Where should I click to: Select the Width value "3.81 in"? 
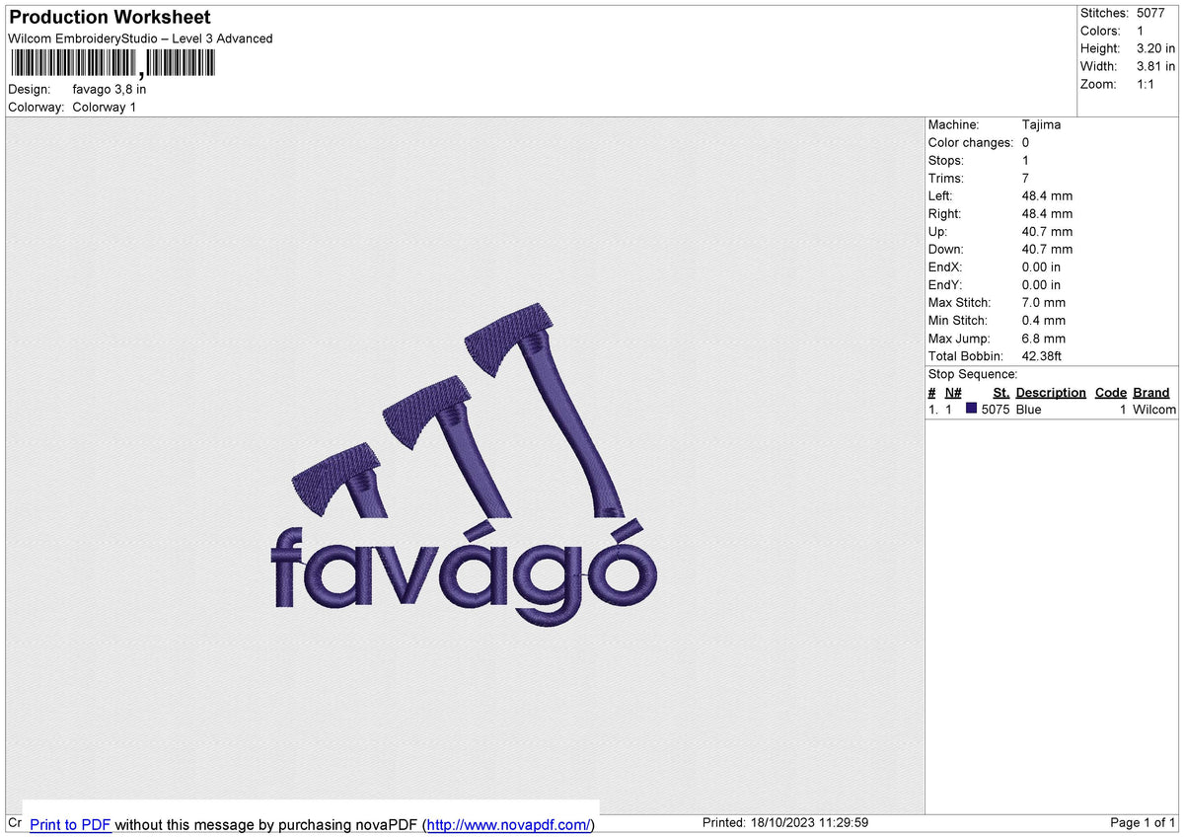click(x=1156, y=66)
